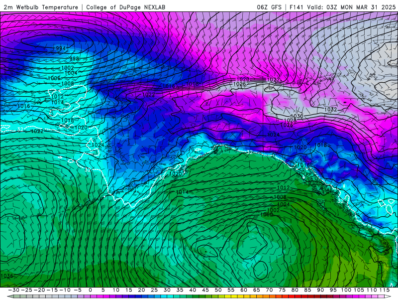Click the 15 color scale label
The height and width of the screenshot is (299, 398).
click(x=129, y=290)
